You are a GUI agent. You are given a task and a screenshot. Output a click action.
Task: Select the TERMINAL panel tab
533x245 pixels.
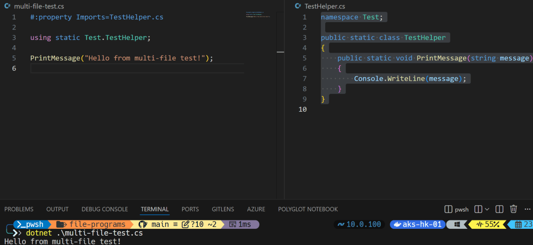click(x=154, y=209)
